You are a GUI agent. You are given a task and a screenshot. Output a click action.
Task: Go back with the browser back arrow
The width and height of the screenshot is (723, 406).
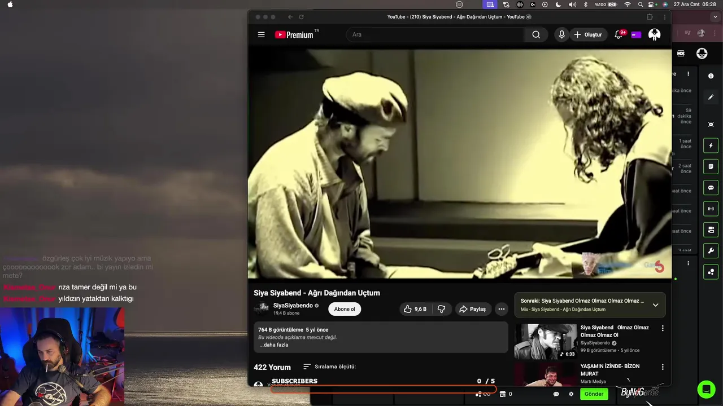(x=290, y=17)
